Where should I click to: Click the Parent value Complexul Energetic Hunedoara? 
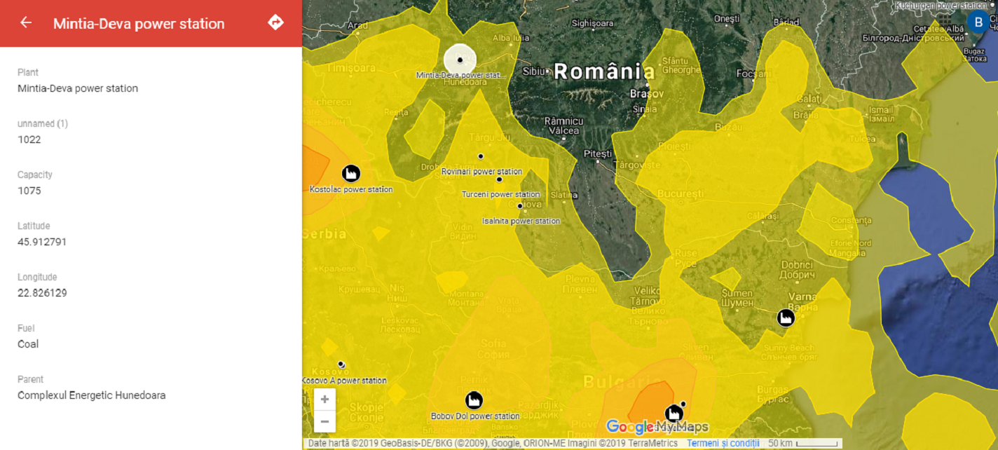tap(92, 395)
